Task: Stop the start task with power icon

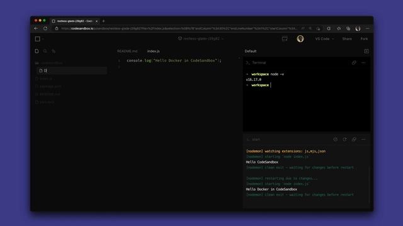Action: (x=336, y=139)
